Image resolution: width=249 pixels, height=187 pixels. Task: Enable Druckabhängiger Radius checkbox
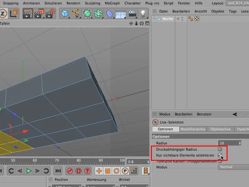click(220, 149)
